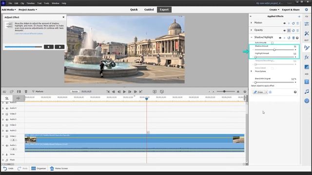Open the Organizer from bottom bar
The height and width of the screenshot is (175, 312).
pos(39,169)
